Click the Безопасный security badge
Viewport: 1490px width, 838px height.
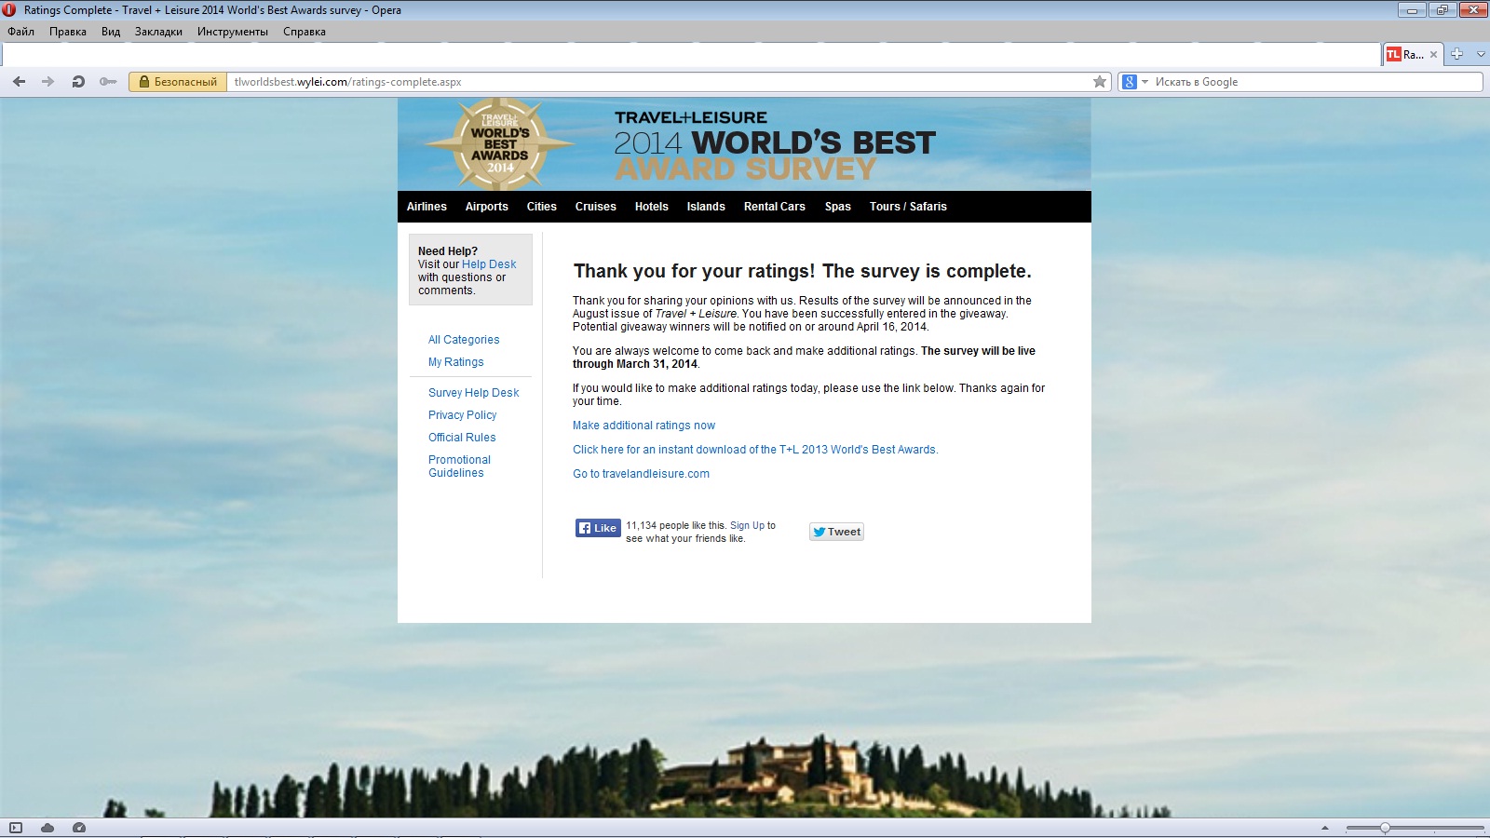pos(178,82)
